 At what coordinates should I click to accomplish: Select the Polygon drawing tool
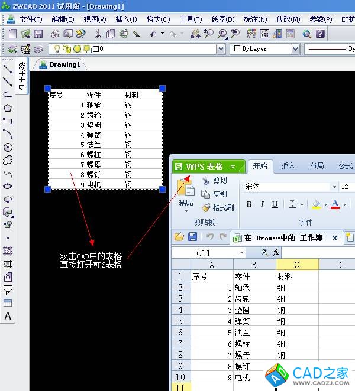(x=8, y=108)
